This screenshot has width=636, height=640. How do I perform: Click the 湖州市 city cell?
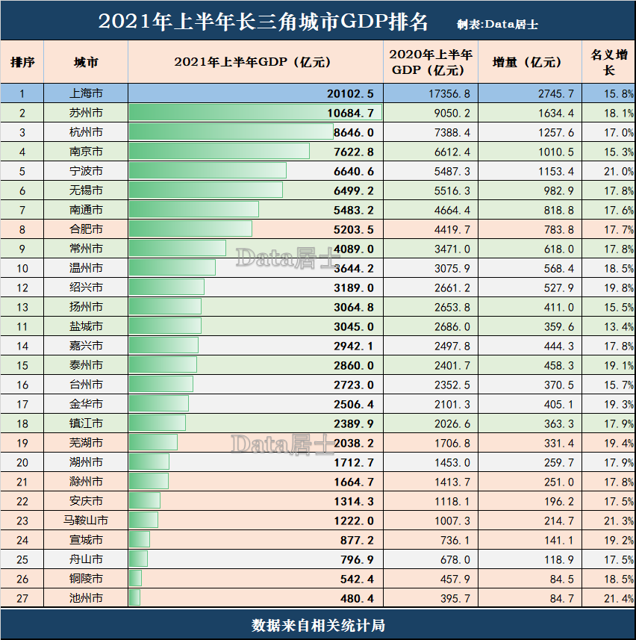coord(86,462)
